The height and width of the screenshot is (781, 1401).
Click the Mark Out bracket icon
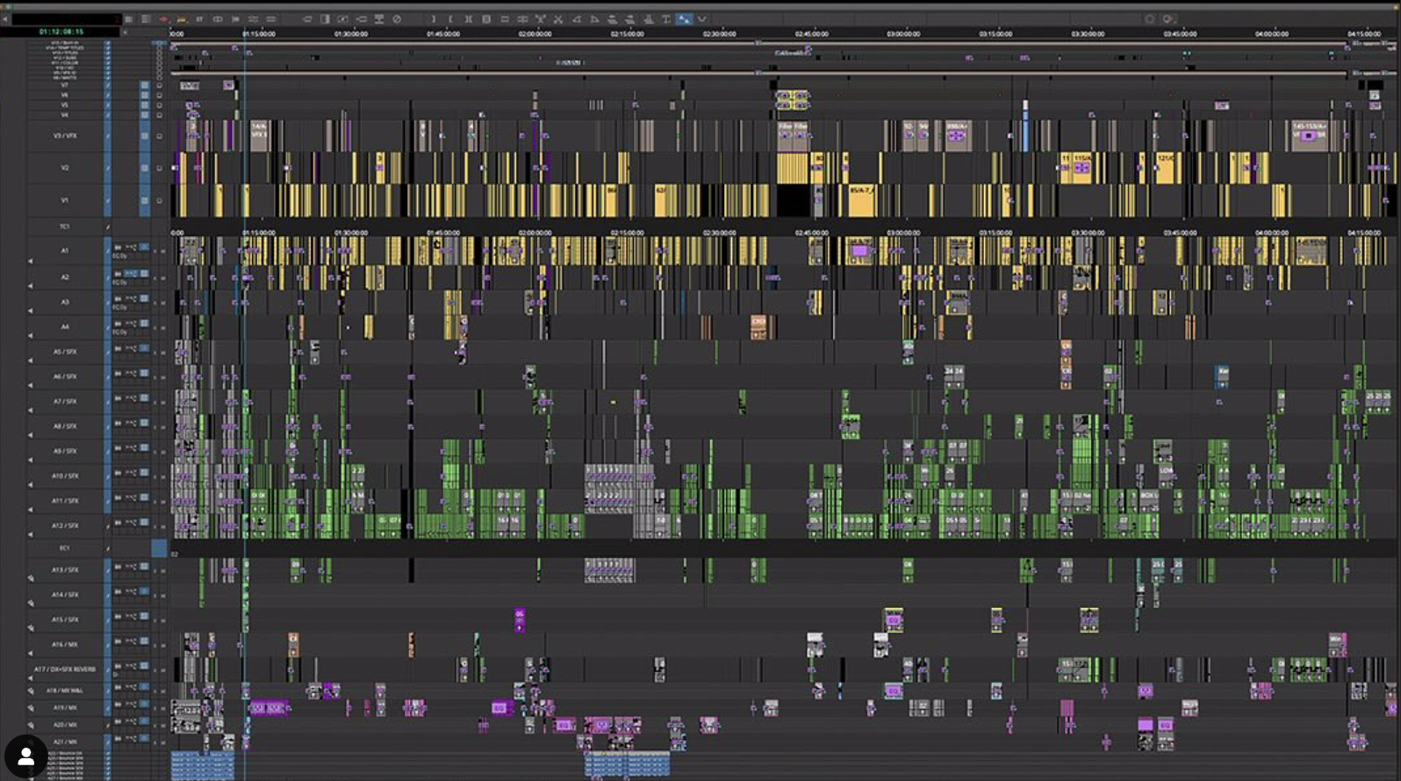pyautogui.click(x=451, y=18)
